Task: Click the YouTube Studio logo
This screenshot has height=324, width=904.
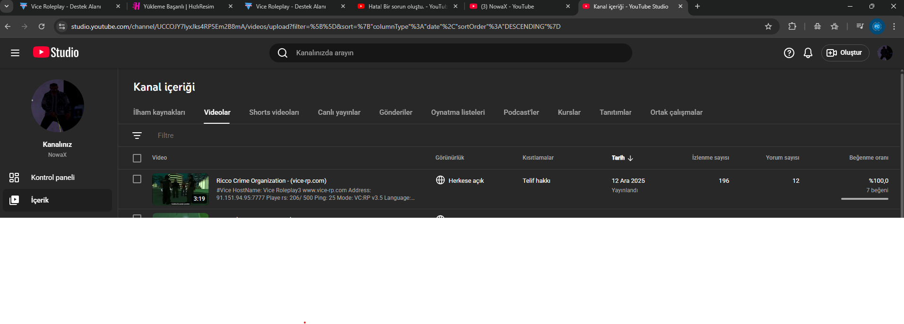Action: click(56, 52)
